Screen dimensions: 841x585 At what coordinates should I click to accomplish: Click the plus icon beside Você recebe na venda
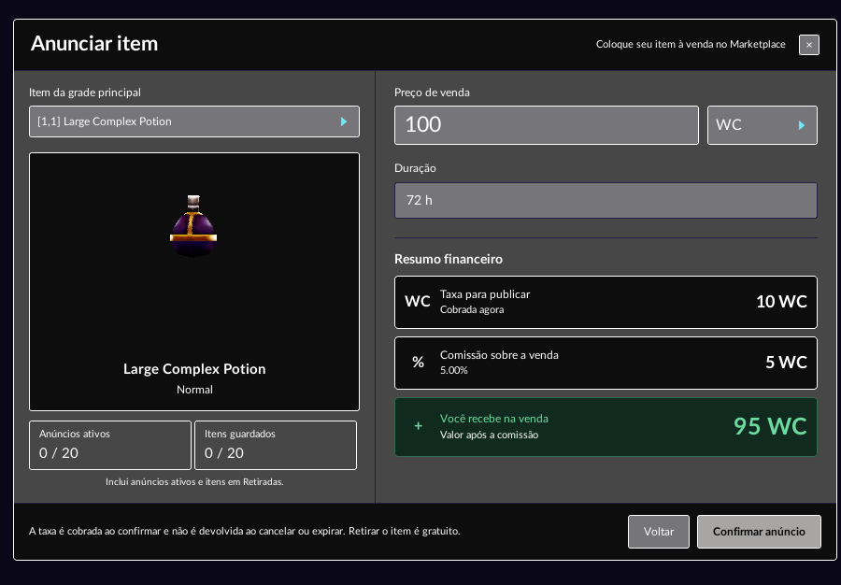pyautogui.click(x=419, y=426)
